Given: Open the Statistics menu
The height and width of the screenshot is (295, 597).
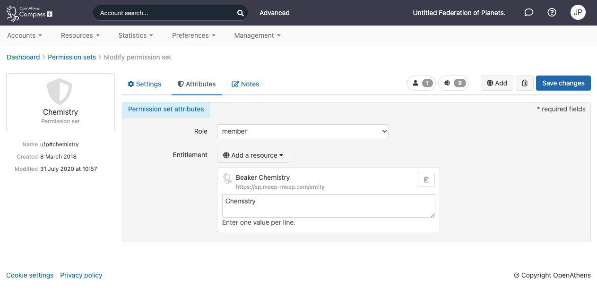Looking at the screenshot, I should 136,35.
